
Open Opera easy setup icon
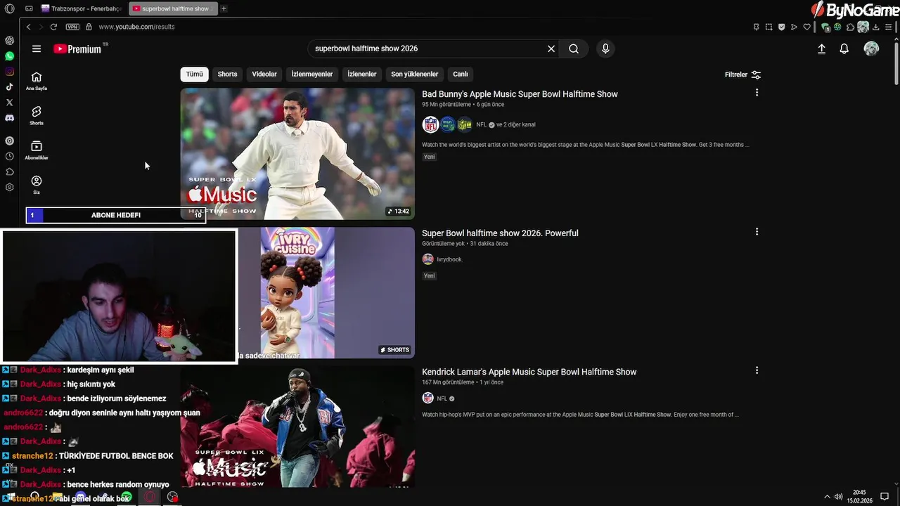(887, 27)
